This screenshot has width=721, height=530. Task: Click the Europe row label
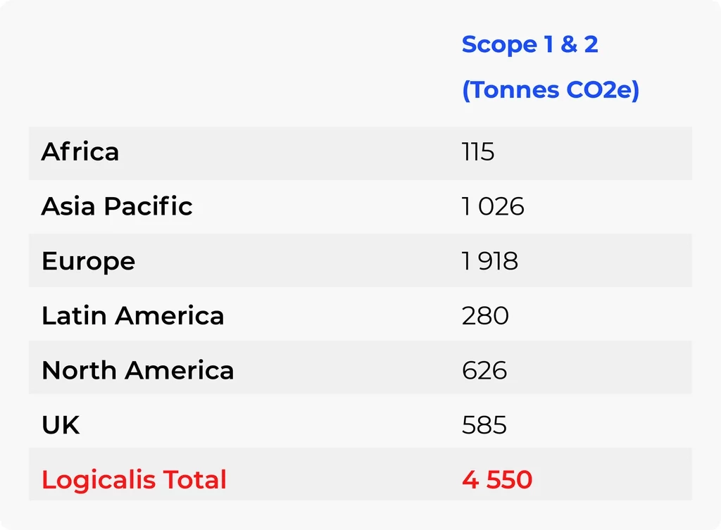click(88, 261)
